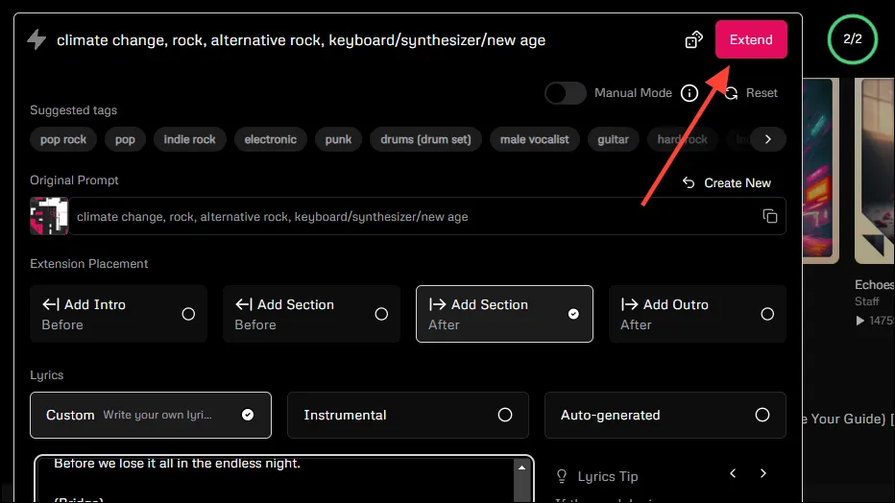This screenshot has height=503, width=895.
Task: Select Add Section Before placement
Action: (x=312, y=314)
